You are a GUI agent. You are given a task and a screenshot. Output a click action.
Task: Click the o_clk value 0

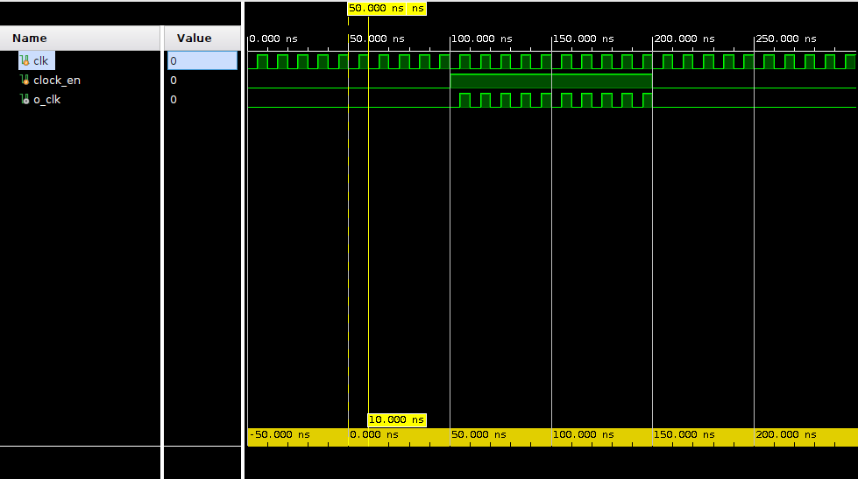tap(174, 100)
